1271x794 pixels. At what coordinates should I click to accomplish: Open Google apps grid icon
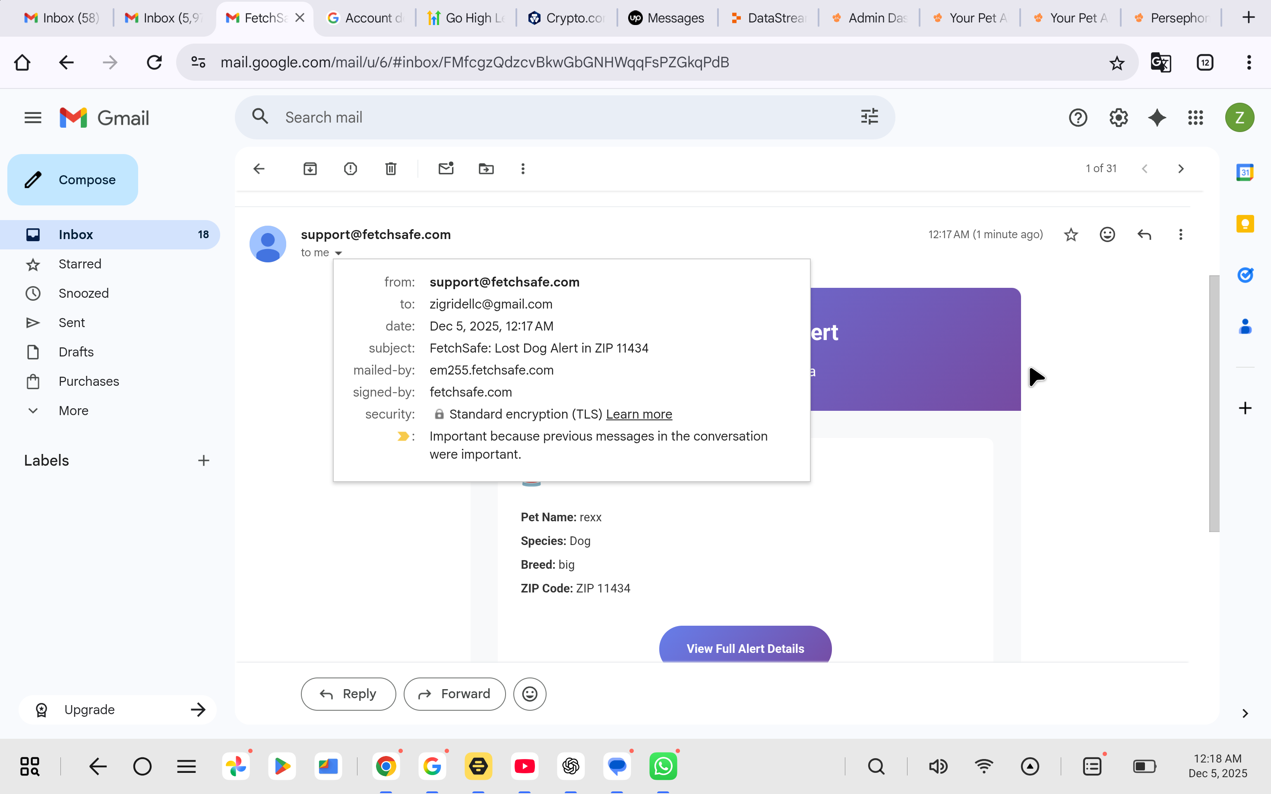click(1195, 118)
